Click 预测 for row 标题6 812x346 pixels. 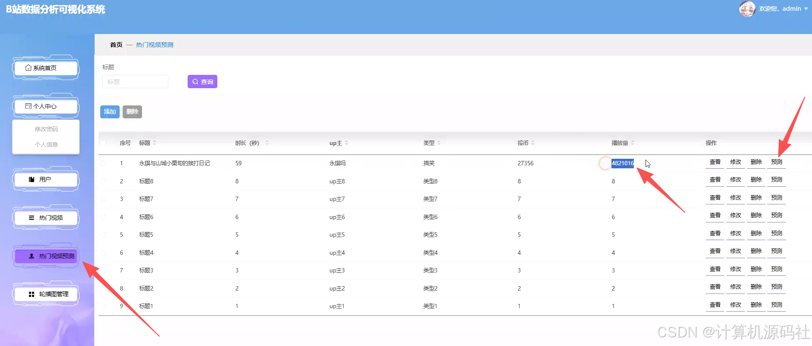coord(777,216)
